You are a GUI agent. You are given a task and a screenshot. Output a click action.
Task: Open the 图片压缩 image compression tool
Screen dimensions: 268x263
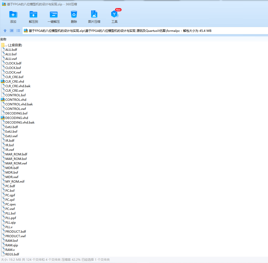tap(94, 14)
